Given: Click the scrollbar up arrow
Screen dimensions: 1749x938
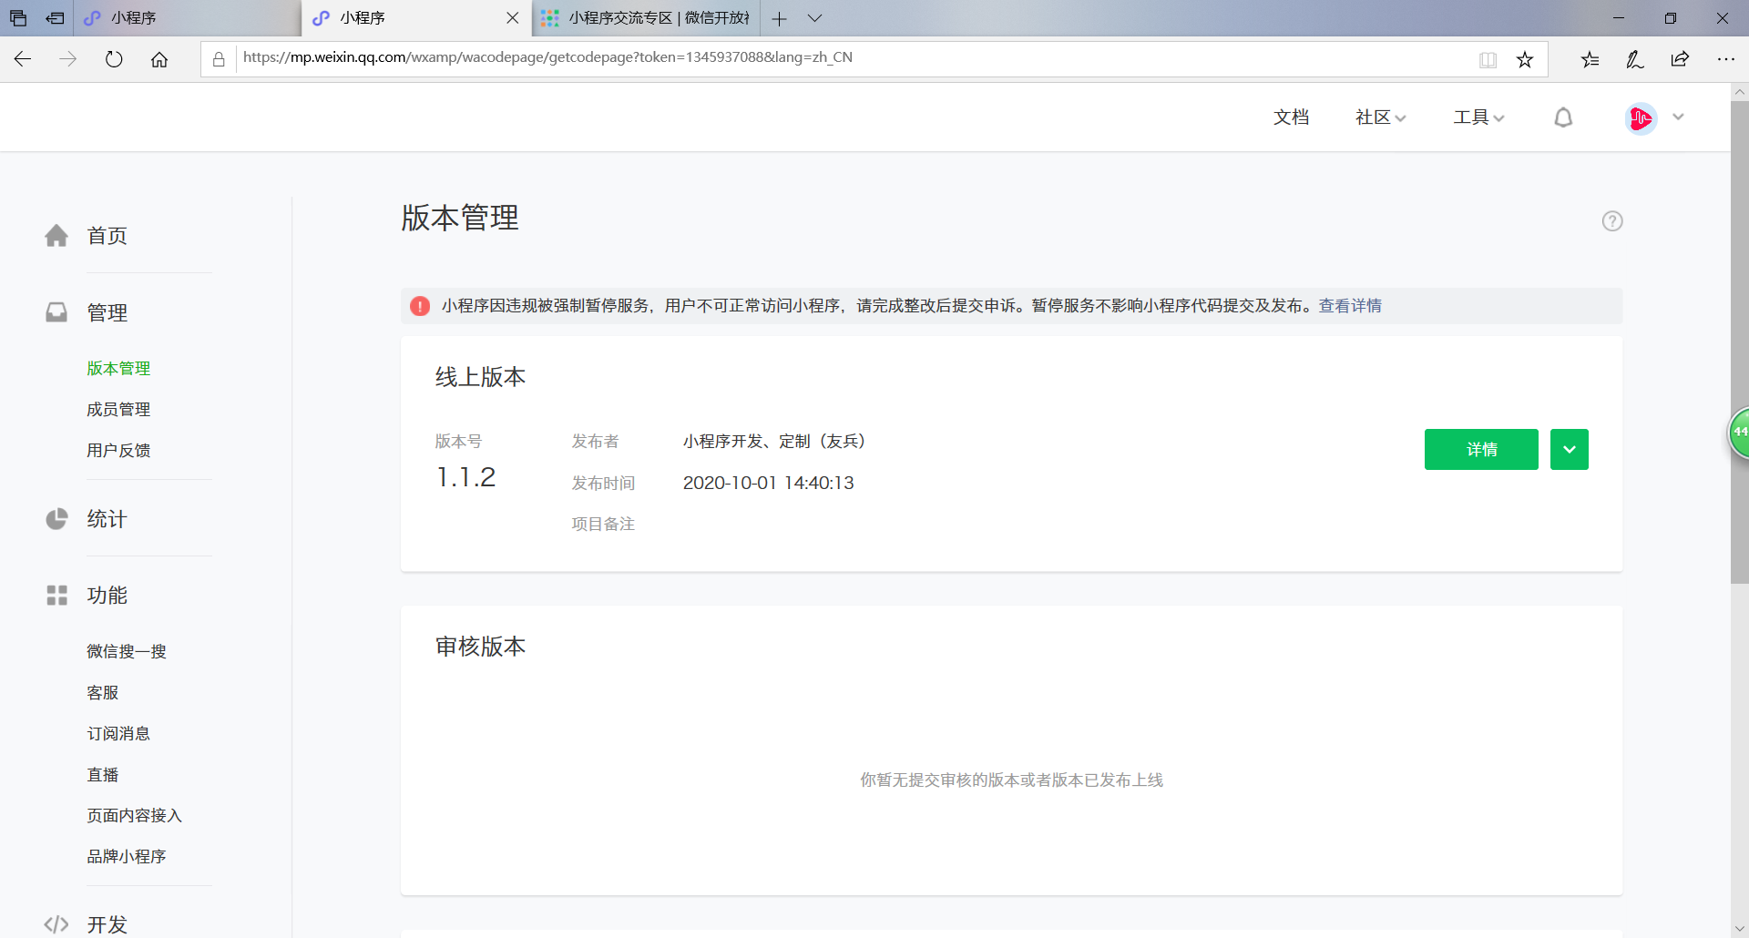Looking at the screenshot, I should [1740, 92].
